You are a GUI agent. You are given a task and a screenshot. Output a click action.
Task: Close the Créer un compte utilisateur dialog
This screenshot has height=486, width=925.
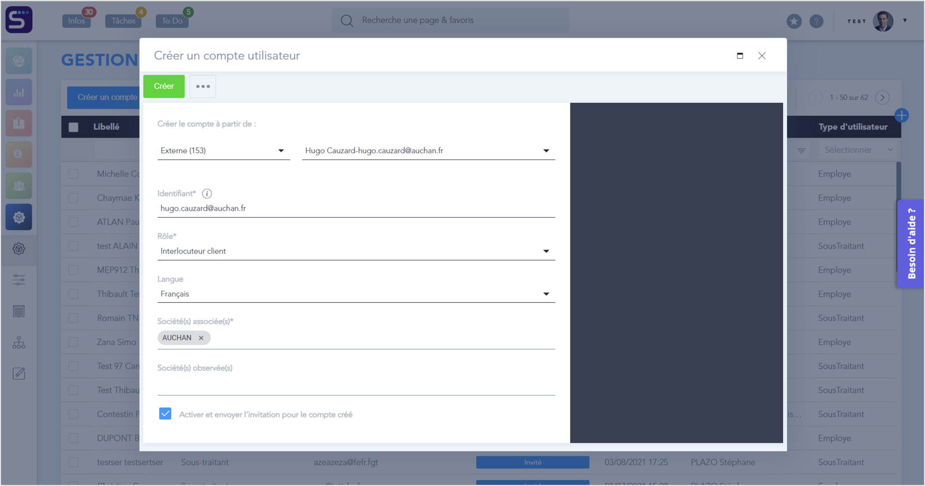tap(762, 56)
